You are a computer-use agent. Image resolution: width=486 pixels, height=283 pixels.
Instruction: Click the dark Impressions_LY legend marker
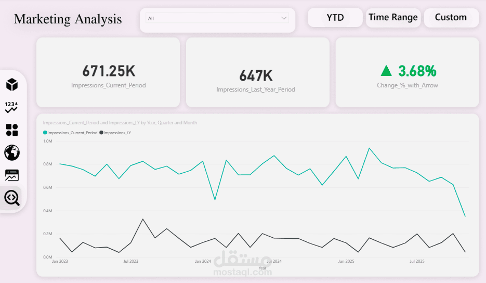pos(101,133)
